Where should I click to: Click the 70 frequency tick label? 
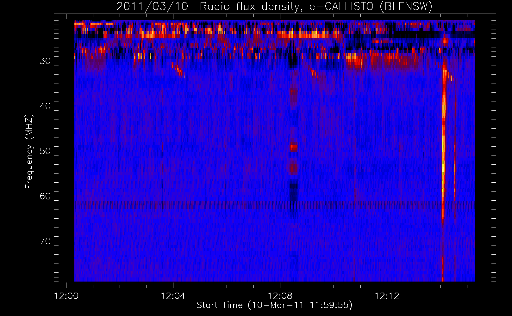click(45, 241)
